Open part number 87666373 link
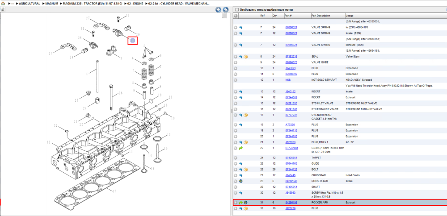Image resolution: width=447 pixels, height=216 pixels. coord(291,62)
